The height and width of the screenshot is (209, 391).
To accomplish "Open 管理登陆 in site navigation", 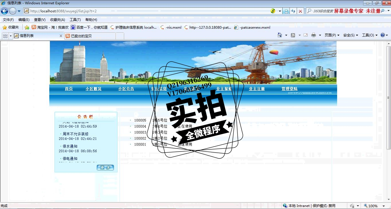I will coord(290,89).
